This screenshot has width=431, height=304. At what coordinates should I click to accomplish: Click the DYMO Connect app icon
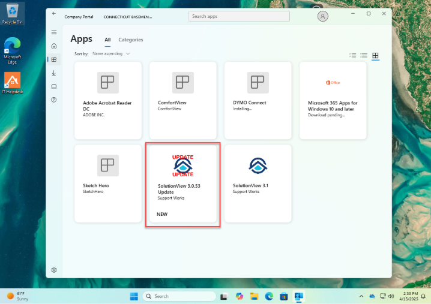[258, 82]
